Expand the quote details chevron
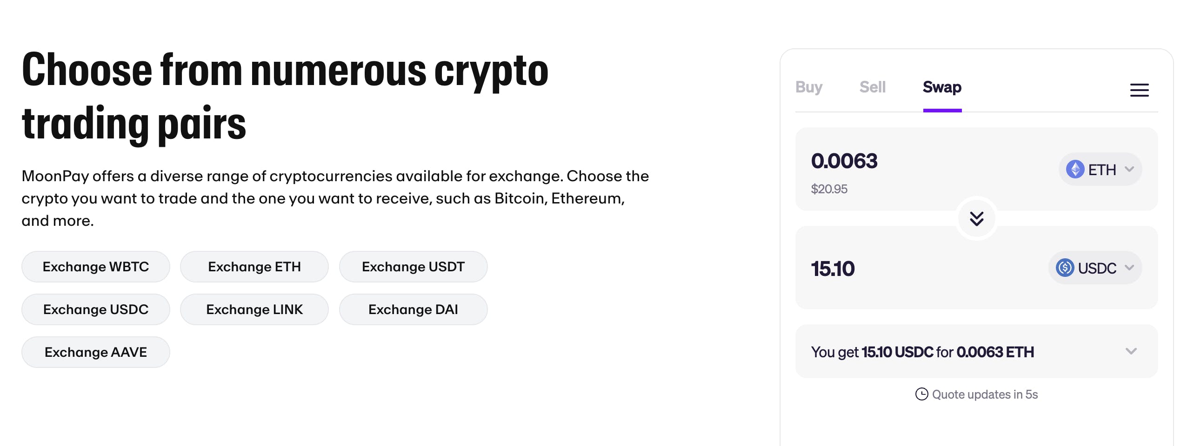This screenshot has height=446, width=1201. click(x=1131, y=351)
